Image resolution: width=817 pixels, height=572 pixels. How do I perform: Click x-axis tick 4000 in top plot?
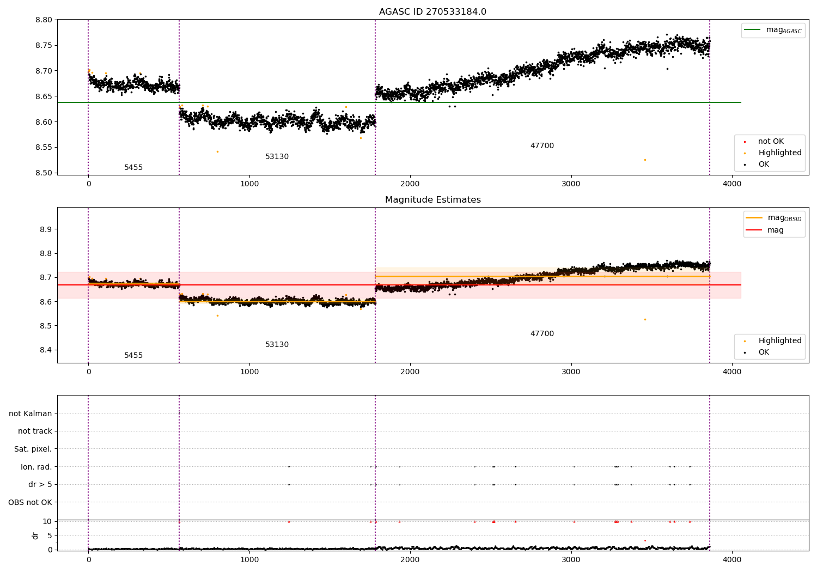(x=732, y=184)
